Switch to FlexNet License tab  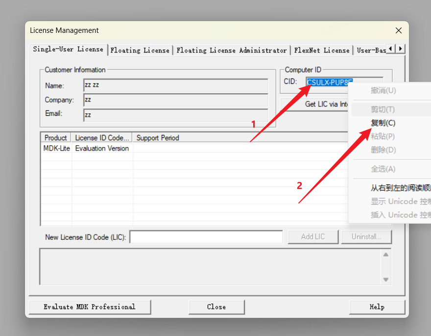(322, 51)
